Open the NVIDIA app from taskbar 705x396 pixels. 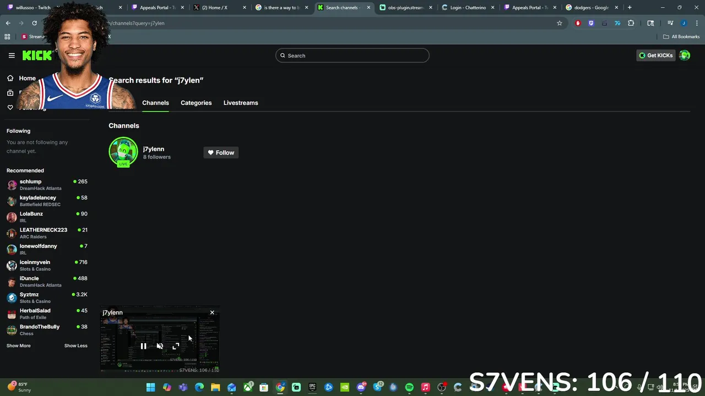[345, 387]
